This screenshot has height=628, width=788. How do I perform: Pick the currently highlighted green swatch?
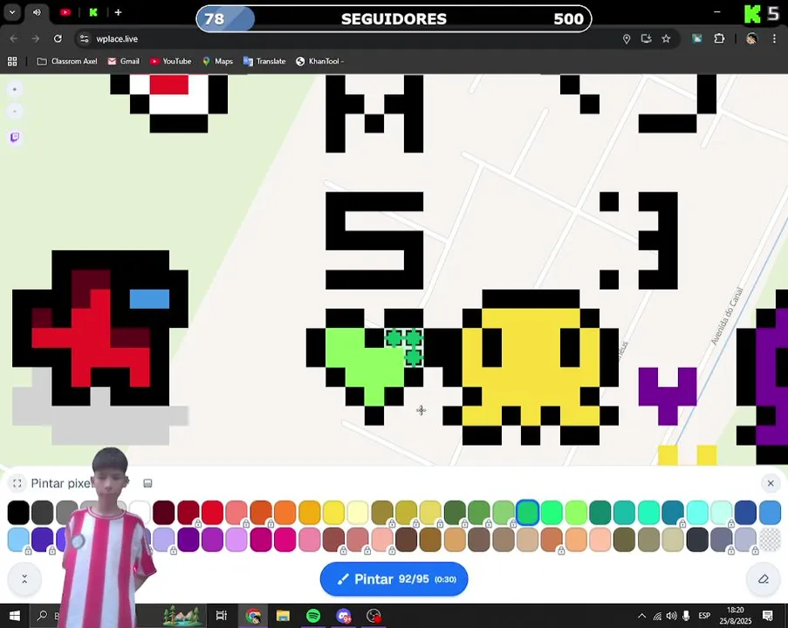pos(528,513)
